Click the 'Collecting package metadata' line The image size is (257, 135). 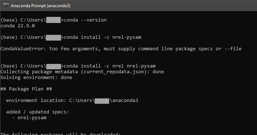click(82, 72)
